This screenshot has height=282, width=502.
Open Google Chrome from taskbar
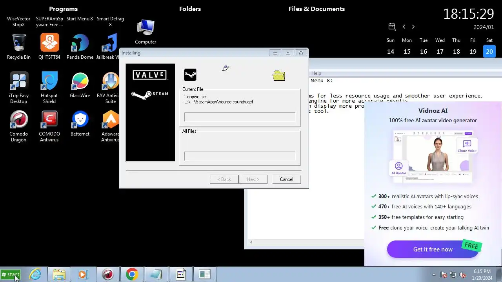click(x=132, y=275)
